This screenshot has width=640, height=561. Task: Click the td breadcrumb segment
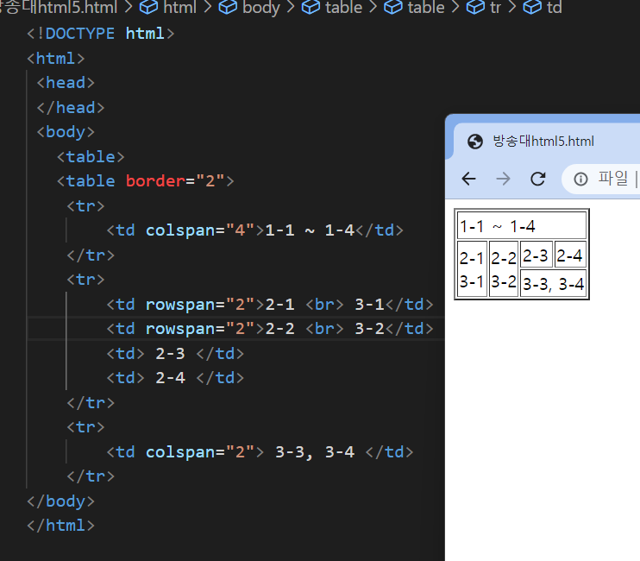(555, 8)
